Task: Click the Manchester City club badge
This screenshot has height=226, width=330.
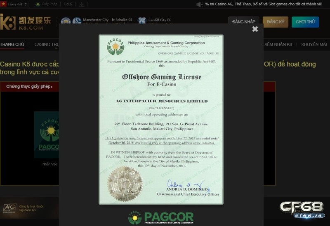Action: point(66,21)
